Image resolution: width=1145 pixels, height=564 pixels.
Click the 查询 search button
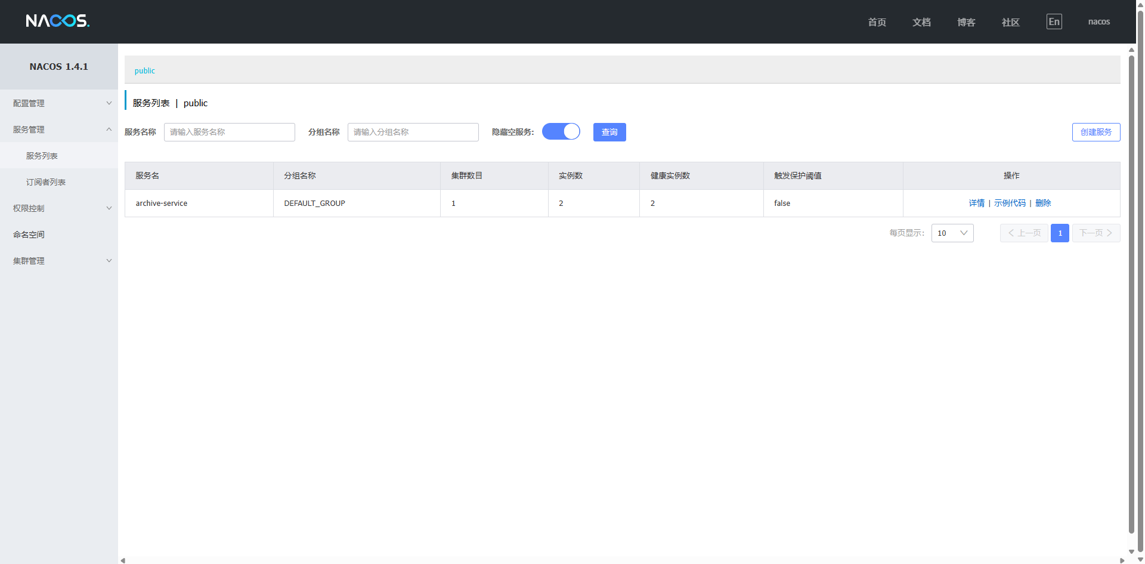tap(609, 132)
